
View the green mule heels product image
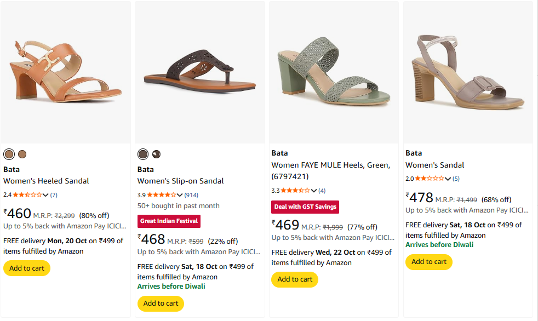point(334,71)
